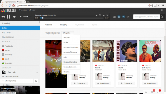Select Odkryj in sidebar
Viewport: 166px width, 94px height.
[20, 28]
